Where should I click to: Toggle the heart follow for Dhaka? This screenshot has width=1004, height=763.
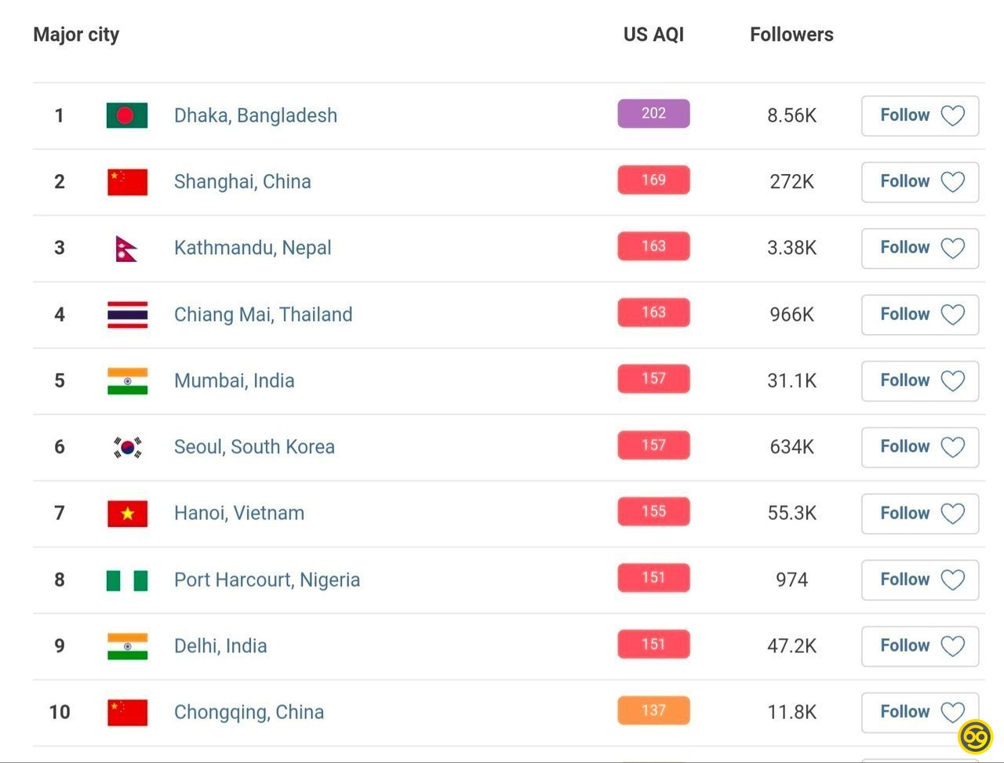click(x=952, y=116)
